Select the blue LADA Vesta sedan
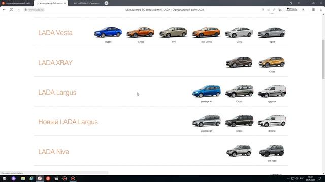 (108, 32)
